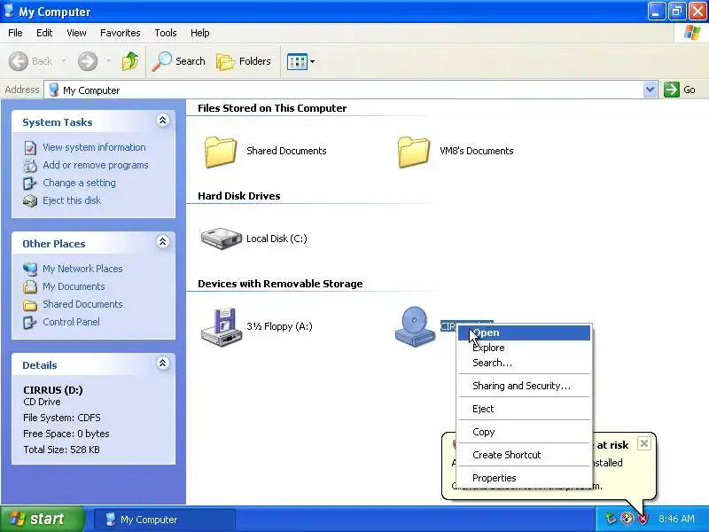The image size is (709, 532).
Task: Click Add or remove programs link
Action: 96,165
